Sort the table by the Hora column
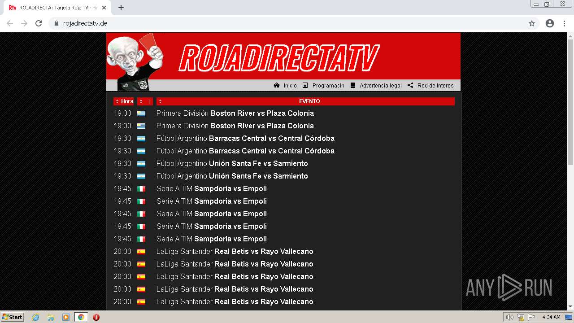Screen dimensions: 574x323 tap(124, 101)
